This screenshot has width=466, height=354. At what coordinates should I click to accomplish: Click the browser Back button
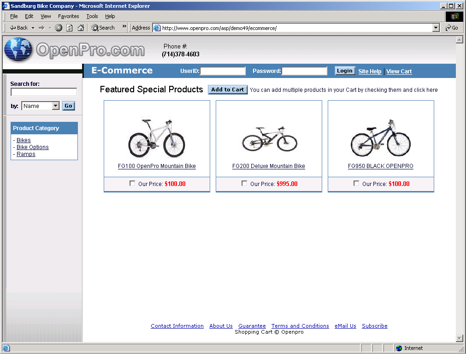point(19,28)
